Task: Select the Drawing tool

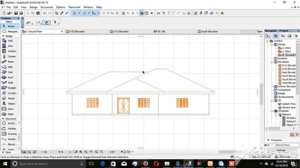Action: [9, 134]
